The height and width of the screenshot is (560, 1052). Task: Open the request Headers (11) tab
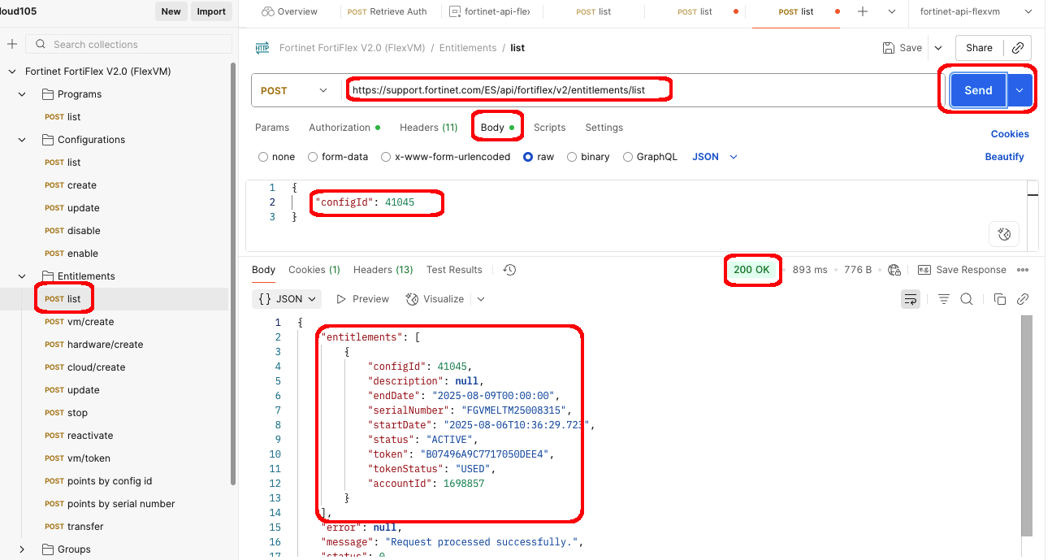tap(428, 128)
